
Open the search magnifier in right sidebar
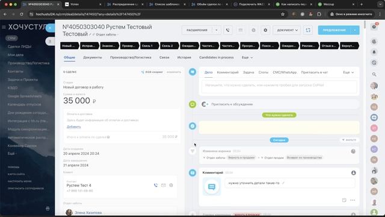tap(374, 74)
